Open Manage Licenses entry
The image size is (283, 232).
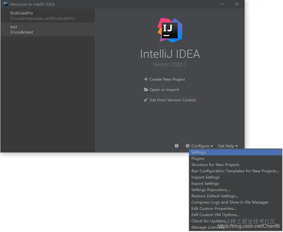236,227
